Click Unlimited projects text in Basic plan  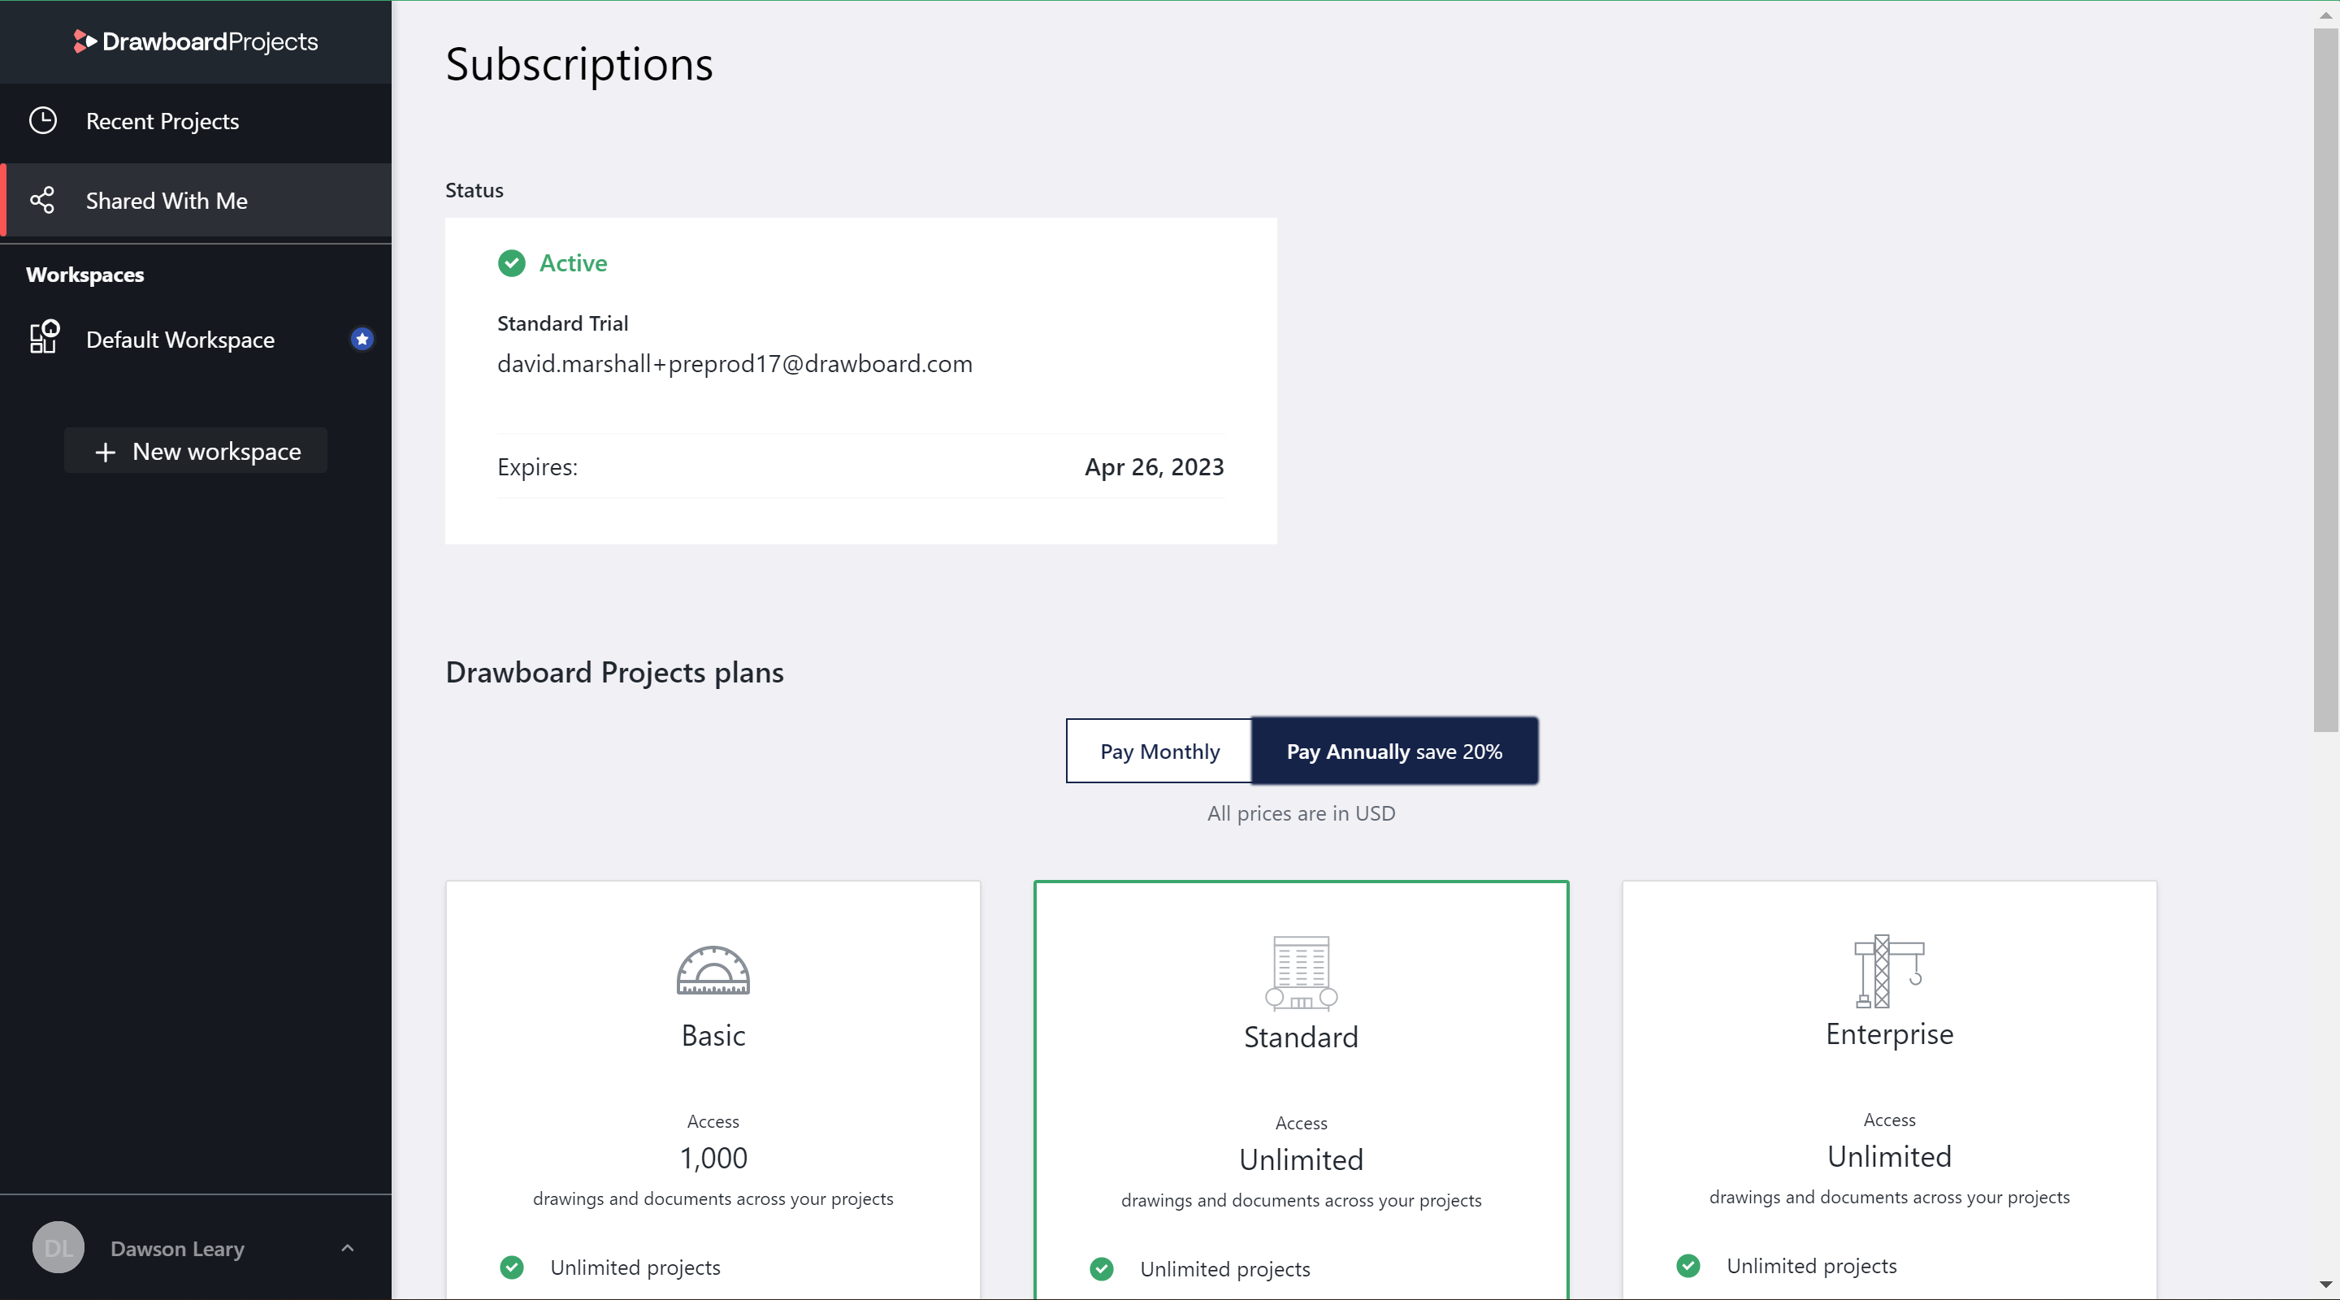point(635,1267)
